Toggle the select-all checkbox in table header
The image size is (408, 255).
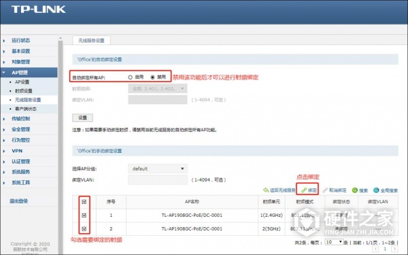pyautogui.click(x=84, y=202)
